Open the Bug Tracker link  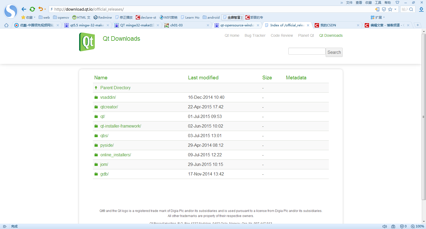tap(255, 35)
